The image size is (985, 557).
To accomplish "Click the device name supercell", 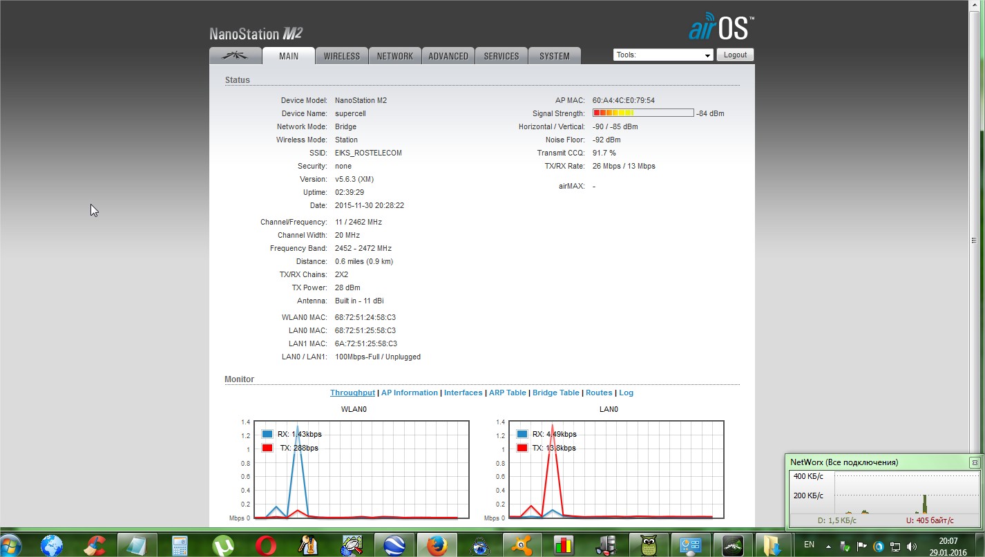I will coord(350,113).
